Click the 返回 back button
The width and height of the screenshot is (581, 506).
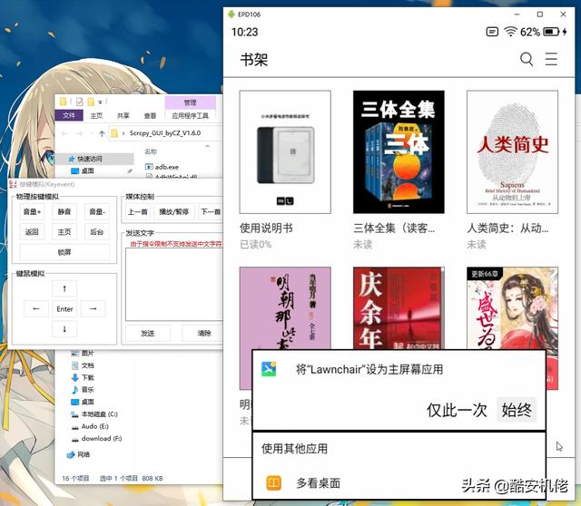(32, 232)
